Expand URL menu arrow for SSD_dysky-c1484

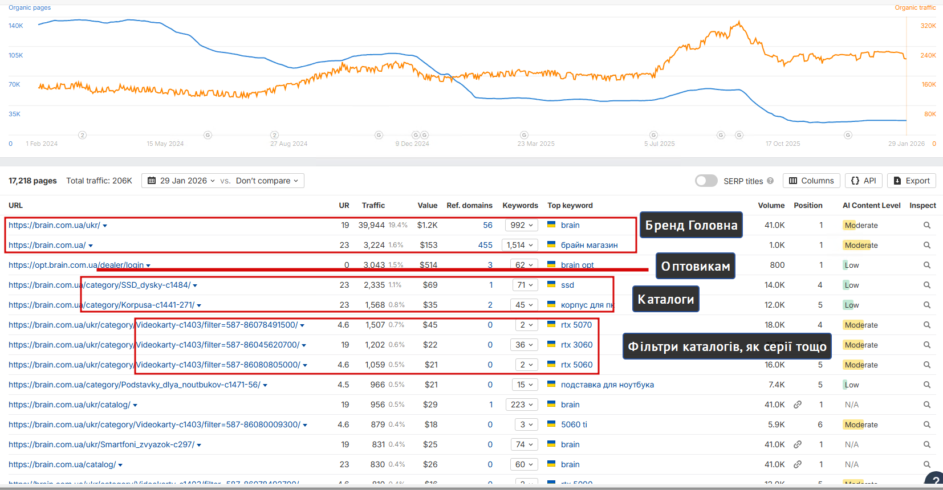coord(195,285)
